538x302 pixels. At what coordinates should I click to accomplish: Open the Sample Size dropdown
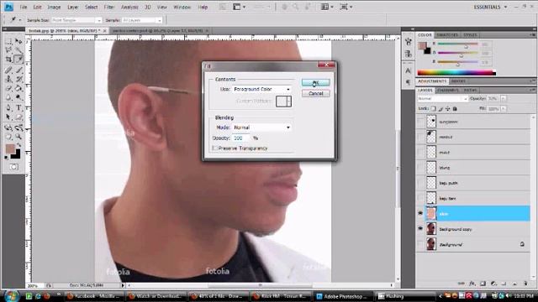[x=76, y=20]
